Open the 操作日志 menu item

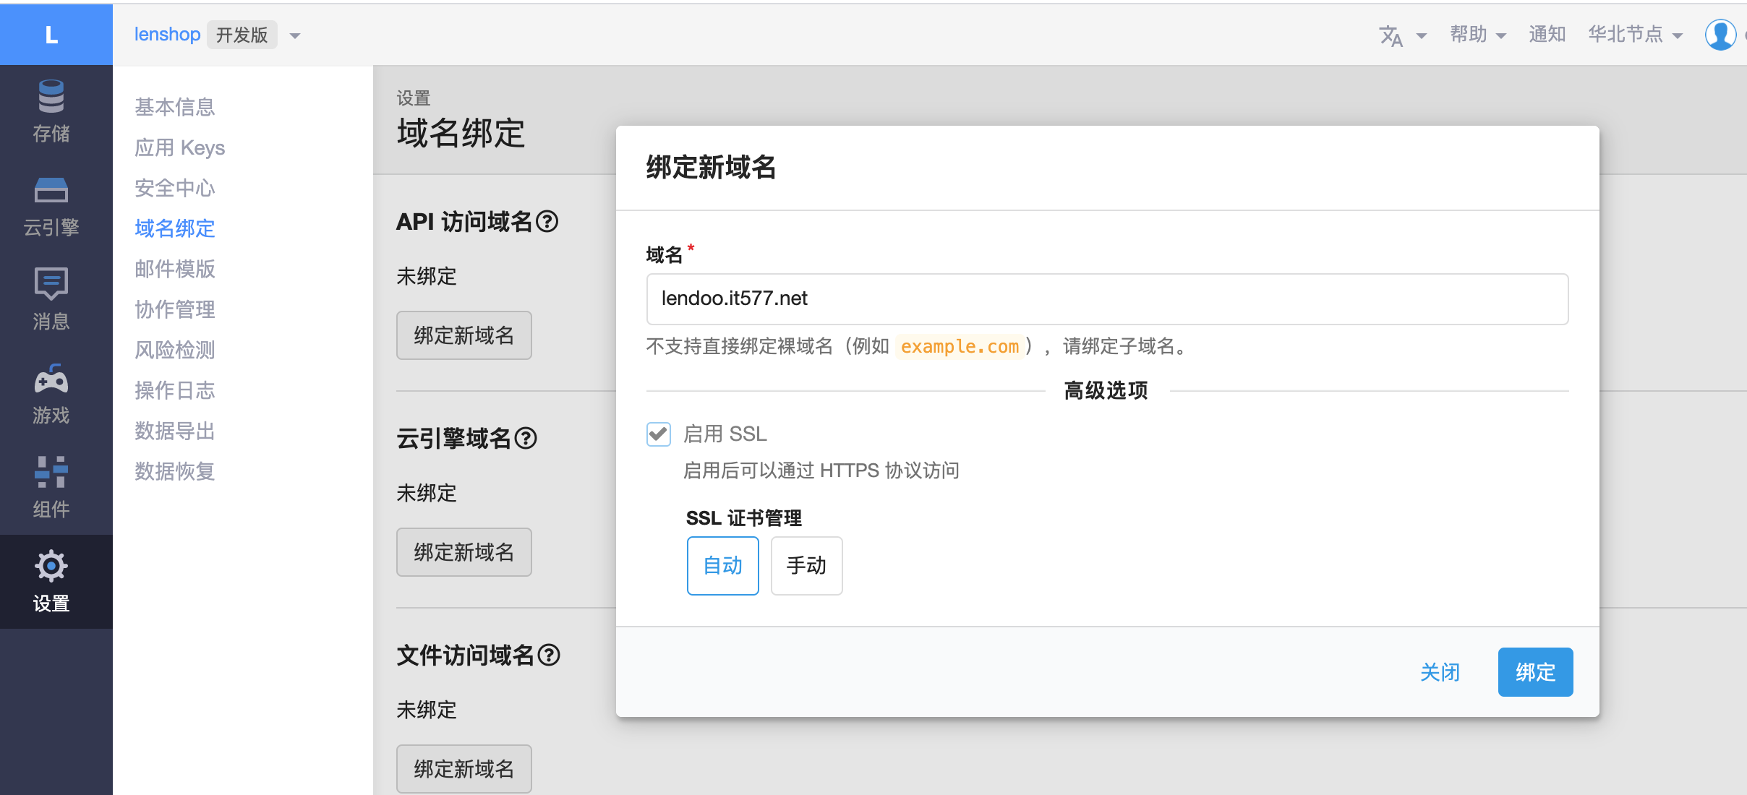click(174, 390)
